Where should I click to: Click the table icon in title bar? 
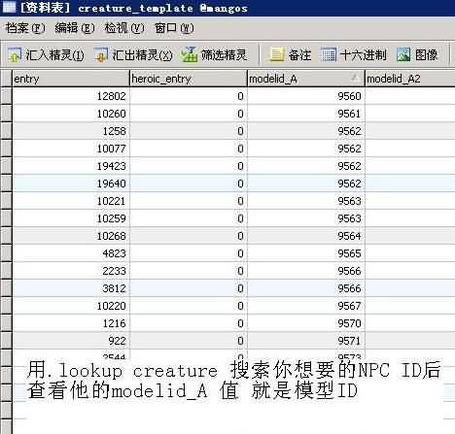coord(9,7)
